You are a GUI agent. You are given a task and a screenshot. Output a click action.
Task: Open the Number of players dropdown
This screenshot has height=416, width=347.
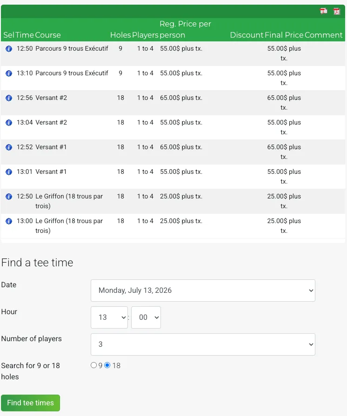[203, 344]
